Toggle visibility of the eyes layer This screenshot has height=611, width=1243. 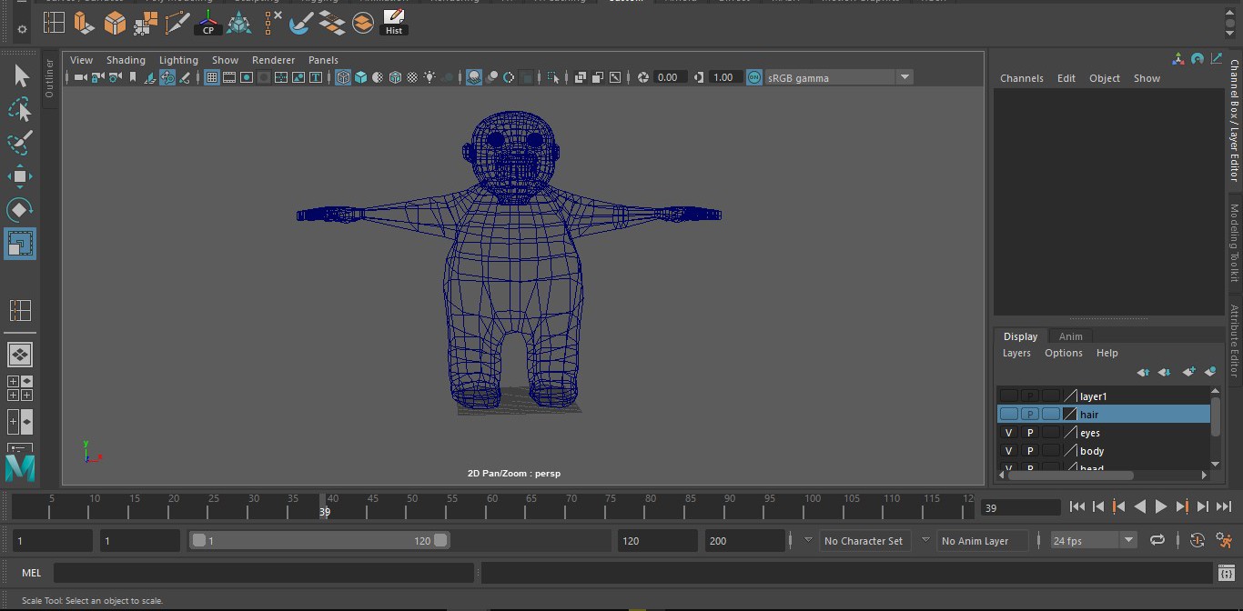pyautogui.click(x=1008, y=433)
